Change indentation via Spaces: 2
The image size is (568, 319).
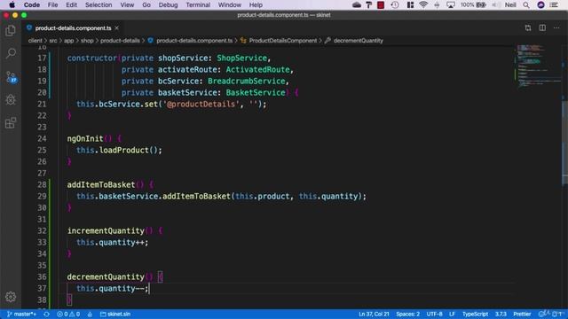coord(407,314)
